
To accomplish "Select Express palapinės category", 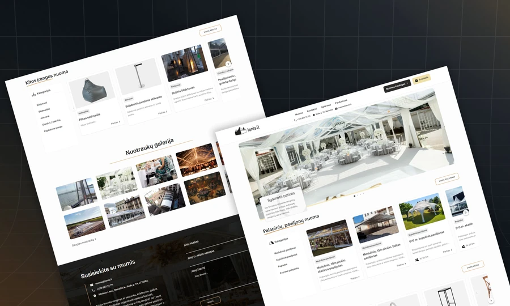I will [289, 271].
